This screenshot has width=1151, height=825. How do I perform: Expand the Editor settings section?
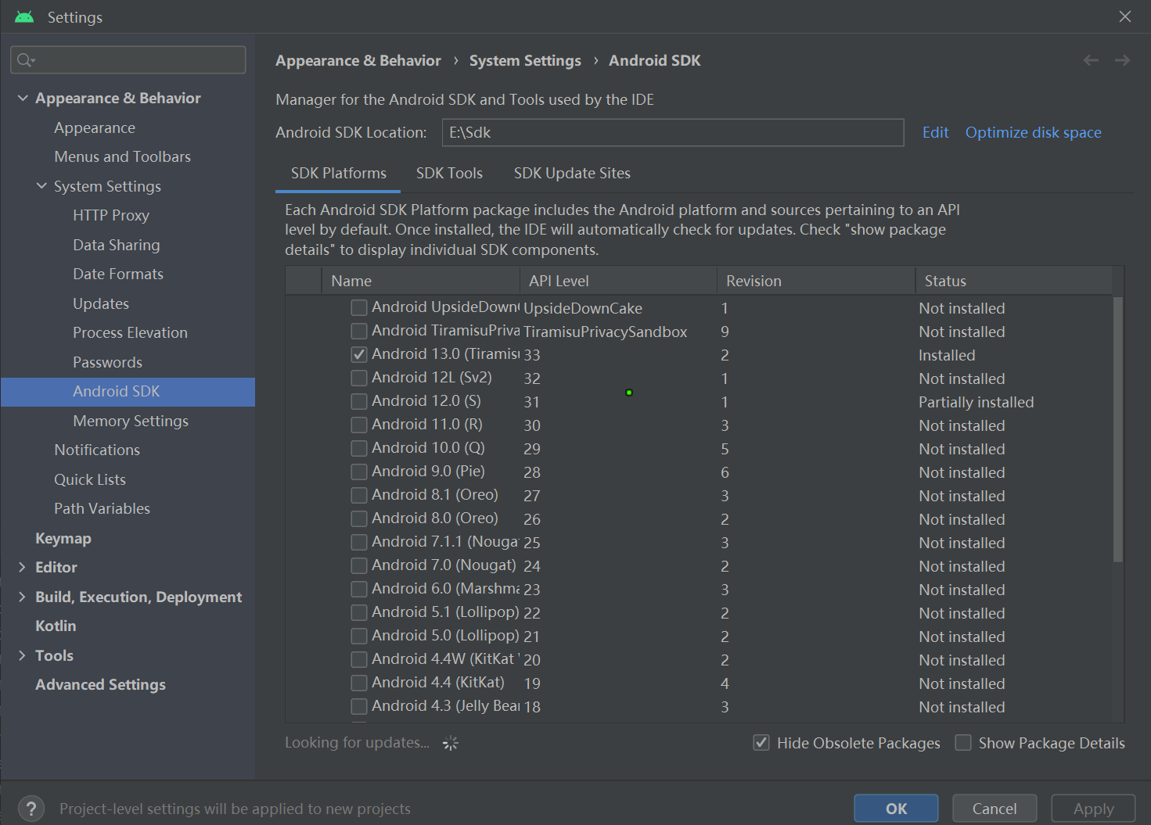pyautogui.click(x=22, y=567)
